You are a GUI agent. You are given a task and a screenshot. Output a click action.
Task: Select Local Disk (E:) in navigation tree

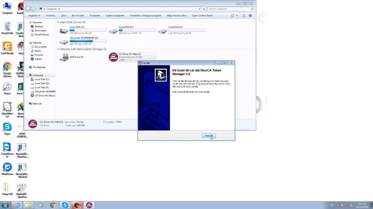tap(42, 87)
